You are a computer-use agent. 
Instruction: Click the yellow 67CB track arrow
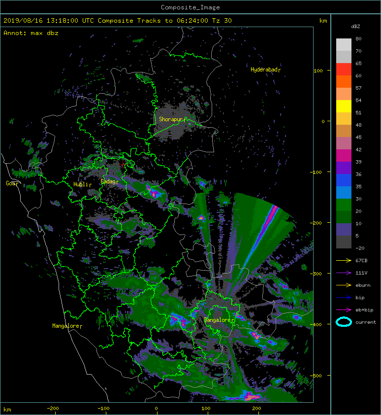(x=344, y=260)
